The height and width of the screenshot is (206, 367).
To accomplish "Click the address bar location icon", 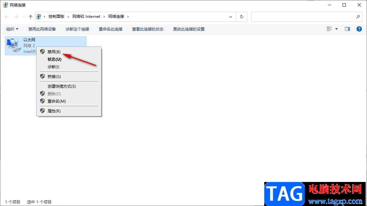I will click(38, 17).
